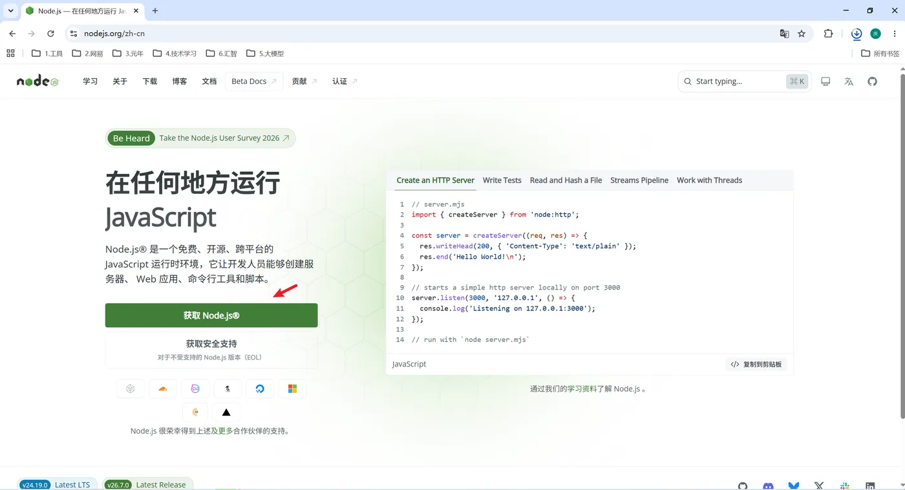The height and width of the screenshot is (490, 905).
Task: Open the GitHub icon in the navbar
Action: [x=872, y=81]
